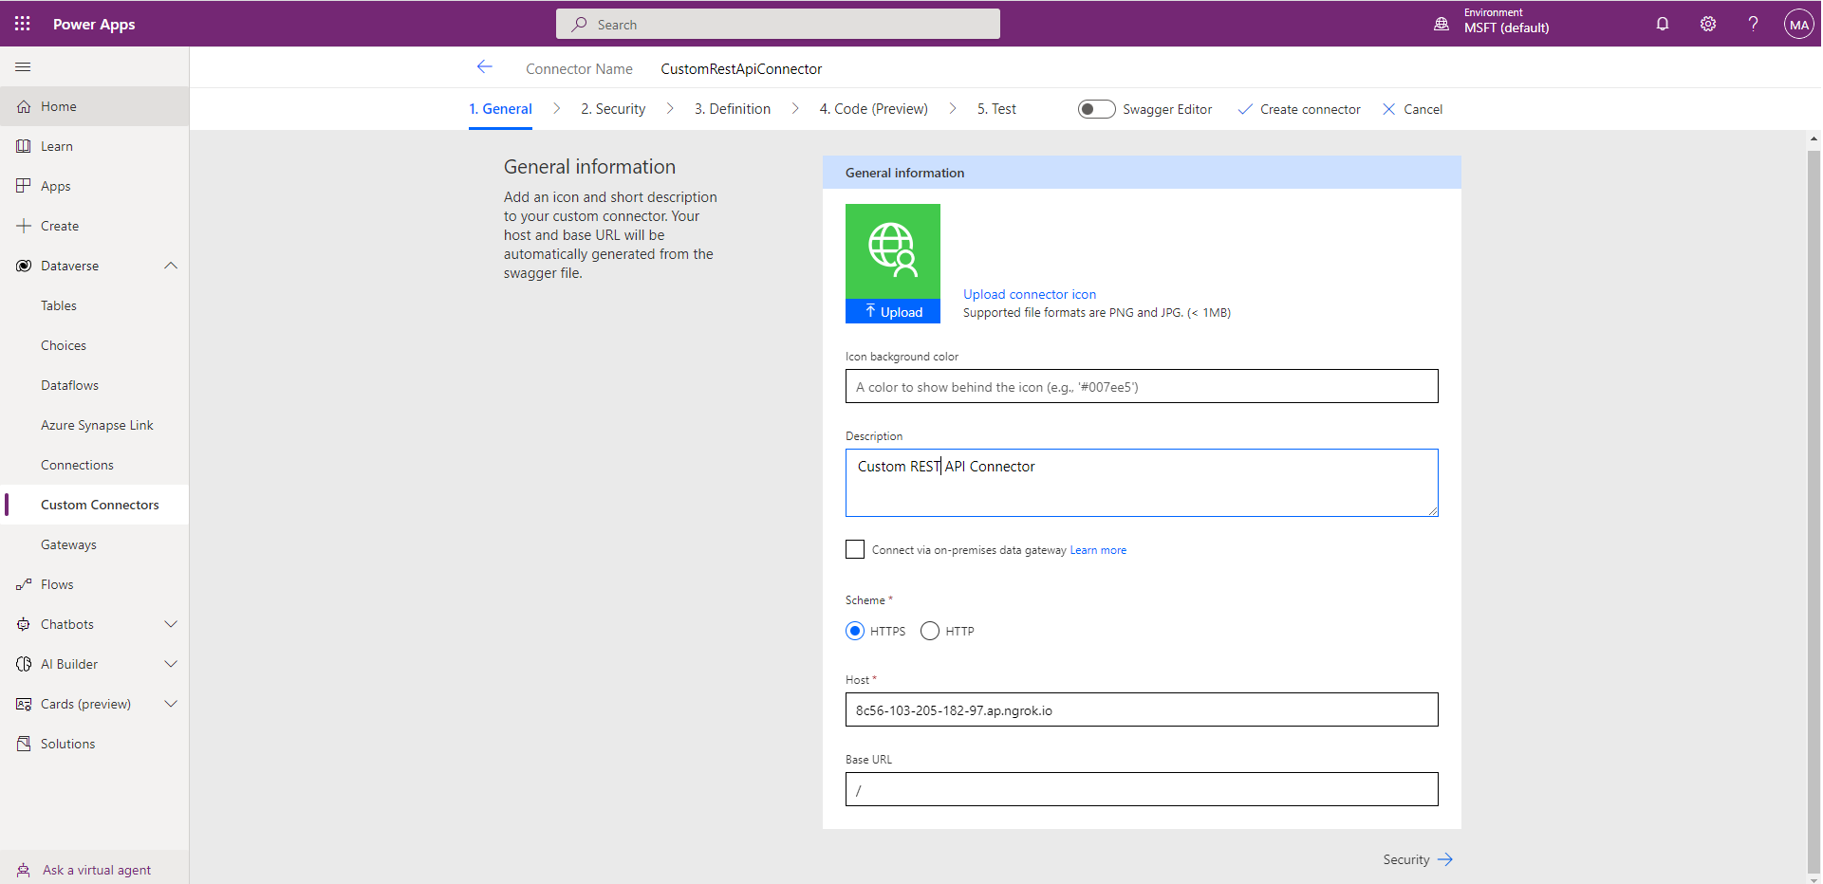
Task: Click the back arrow beside Connector Name
Action: 484,67
